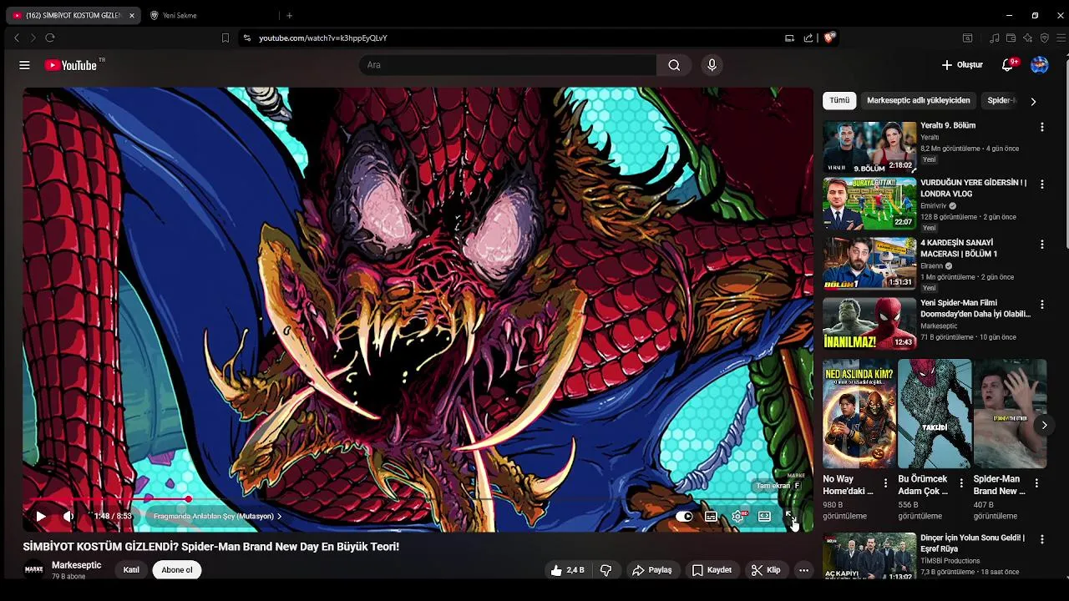Viewport: 1069px width, 601px height.
Task: Dislike the video
Action: 606,570
